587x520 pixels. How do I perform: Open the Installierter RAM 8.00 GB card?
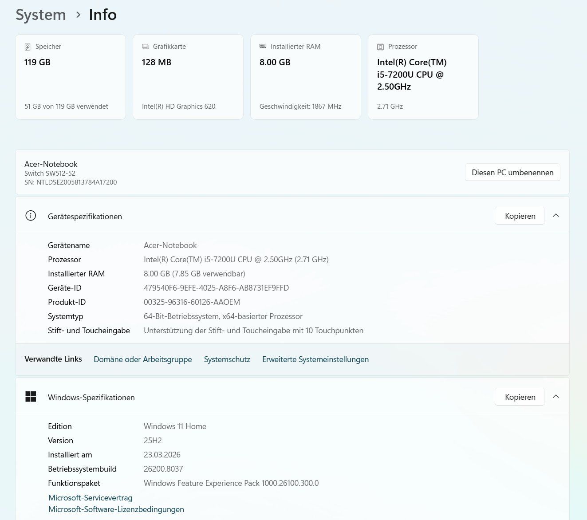[x=306, y=77]
